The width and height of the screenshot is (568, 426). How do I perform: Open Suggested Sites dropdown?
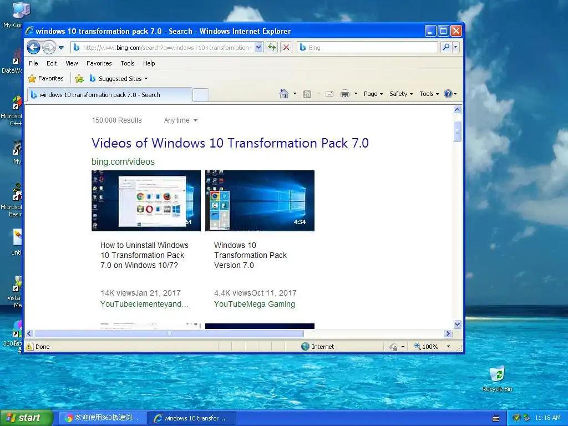(119, 78)
